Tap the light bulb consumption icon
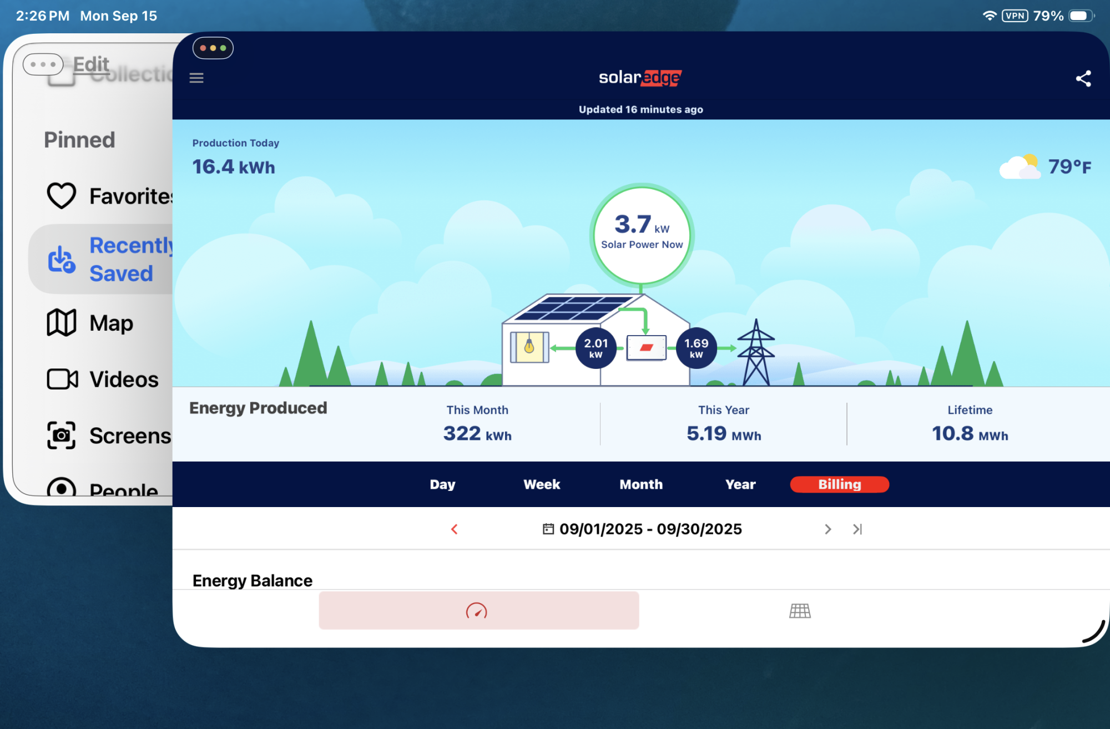 click(529, 347)
